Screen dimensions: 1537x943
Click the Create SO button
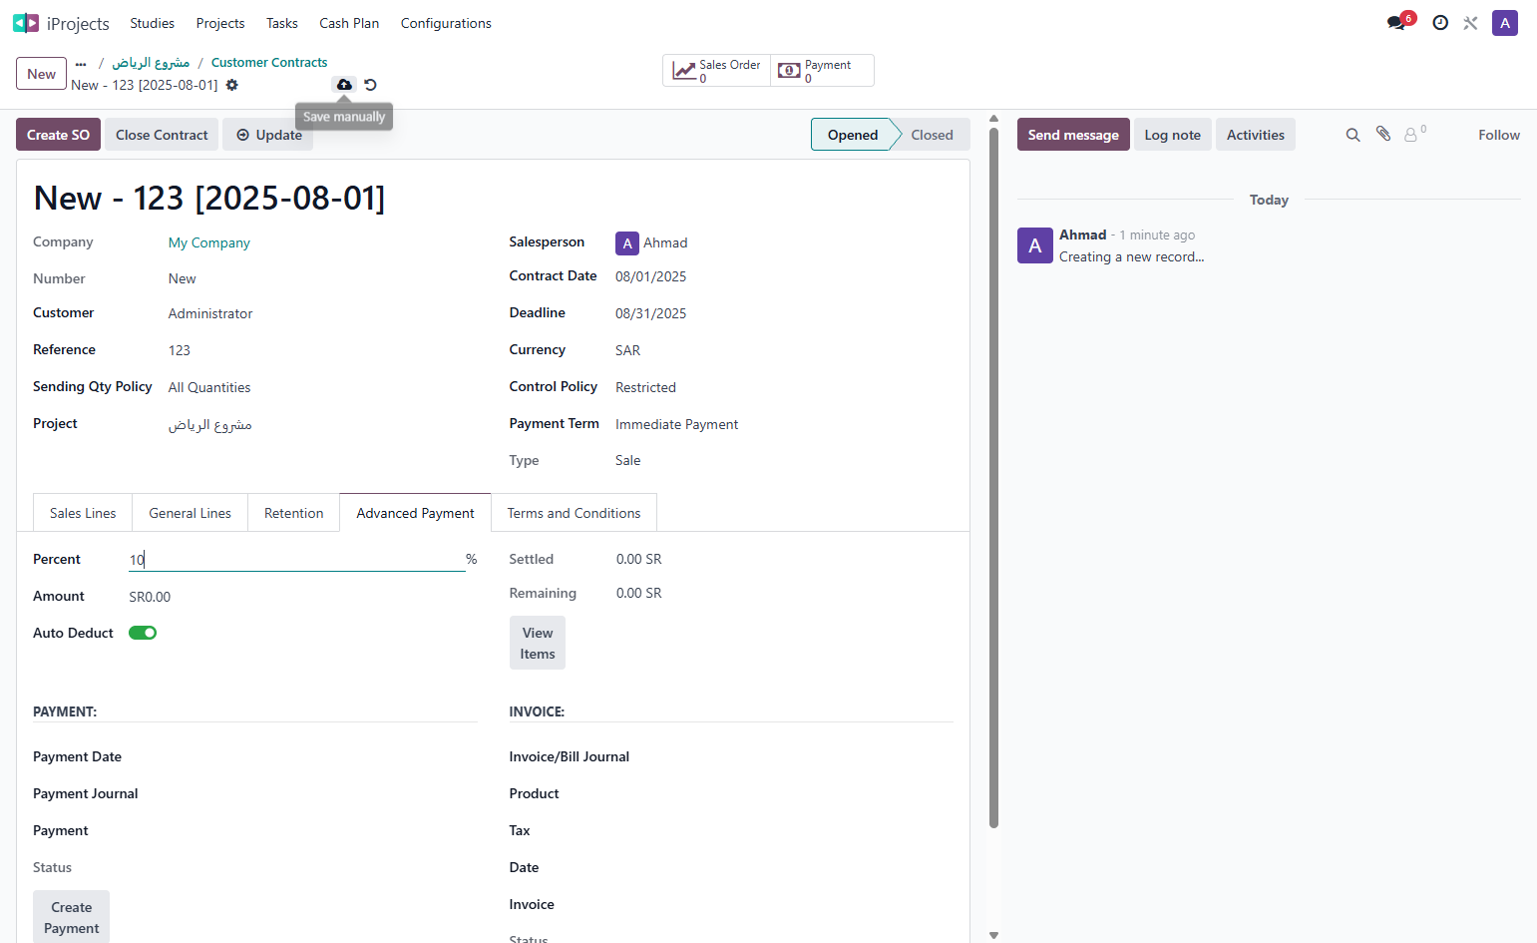(58, 135)
